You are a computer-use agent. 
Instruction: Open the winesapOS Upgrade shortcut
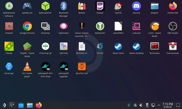[x=64, y=66]
